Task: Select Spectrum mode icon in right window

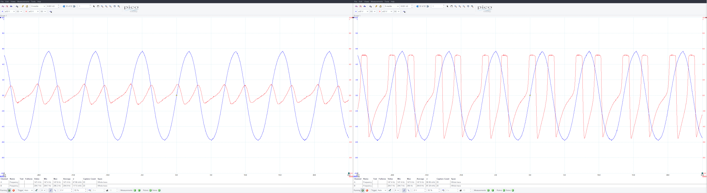Action: (365, 6)
